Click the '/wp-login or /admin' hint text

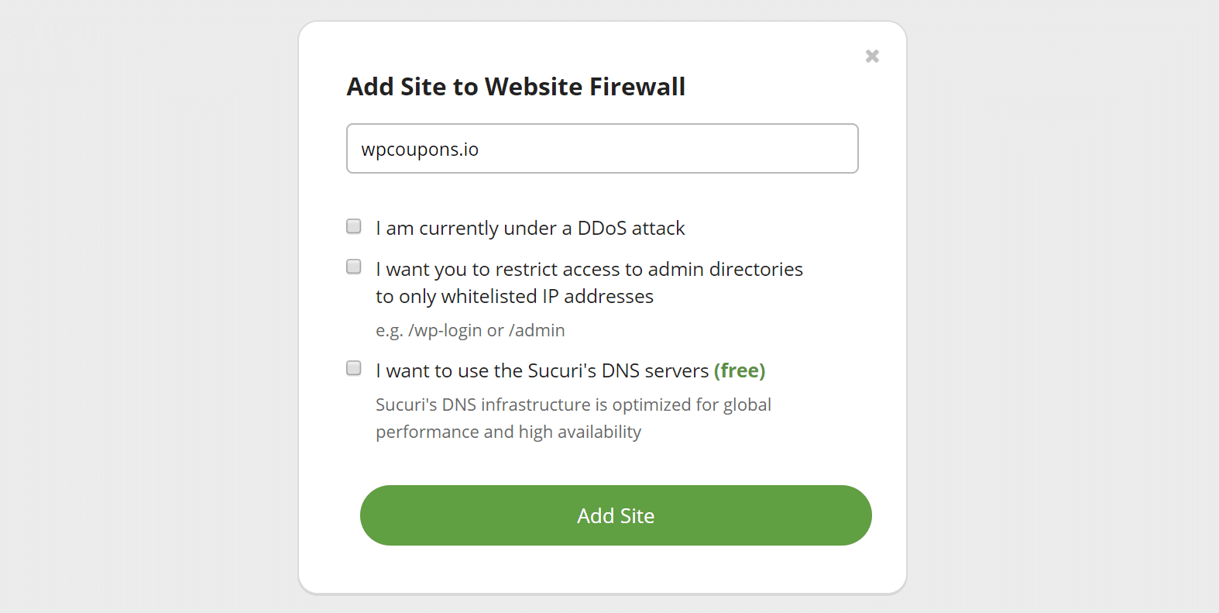point(470,329)
